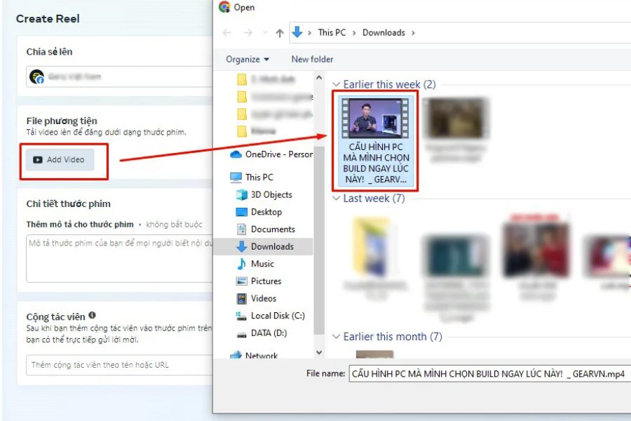The height and width of the screenshot is (421, 631).
Task: Click the Back arrow in Open dialog
Action: (x=227, y=33)
